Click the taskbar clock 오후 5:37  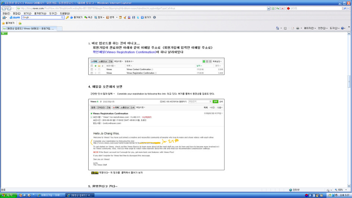coord(345,195)
